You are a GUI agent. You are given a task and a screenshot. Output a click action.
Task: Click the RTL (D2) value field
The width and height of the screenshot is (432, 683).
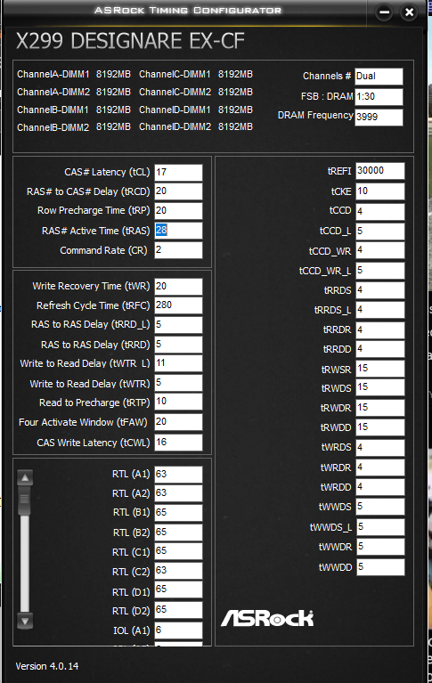pos(178,610)
